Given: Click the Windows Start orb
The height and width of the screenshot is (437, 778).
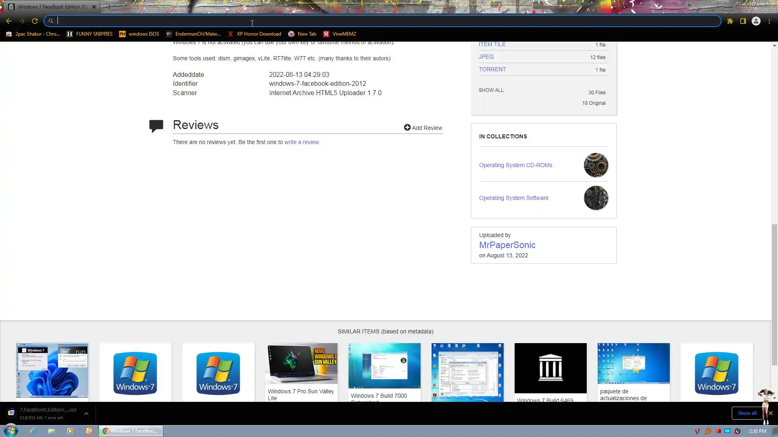Looking at the screenshot, I should (x=11, y=431).
